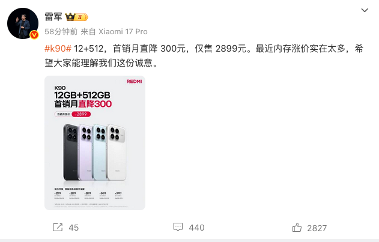Screen dimensions: 379x242
Task: Click the red 2899 price tag in poster
Action: [x=81, y=114]
